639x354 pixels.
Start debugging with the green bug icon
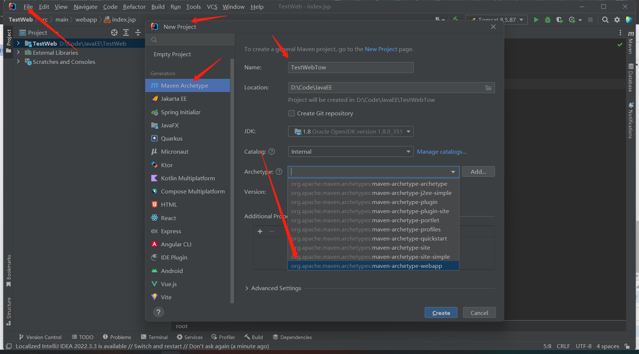(548, 20)
